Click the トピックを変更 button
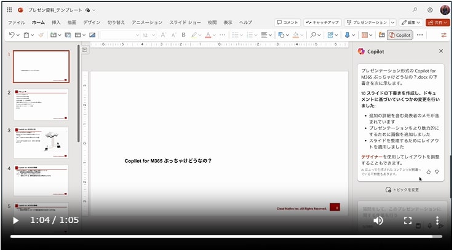Viewport: 454px width, 250px height. point(402,190)
